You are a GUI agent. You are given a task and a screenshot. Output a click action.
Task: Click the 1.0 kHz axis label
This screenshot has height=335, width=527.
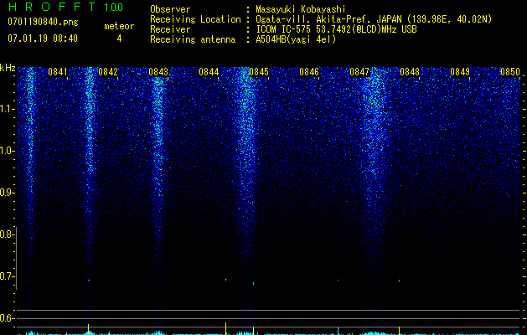pyautogui.click(x=8, y=151)
